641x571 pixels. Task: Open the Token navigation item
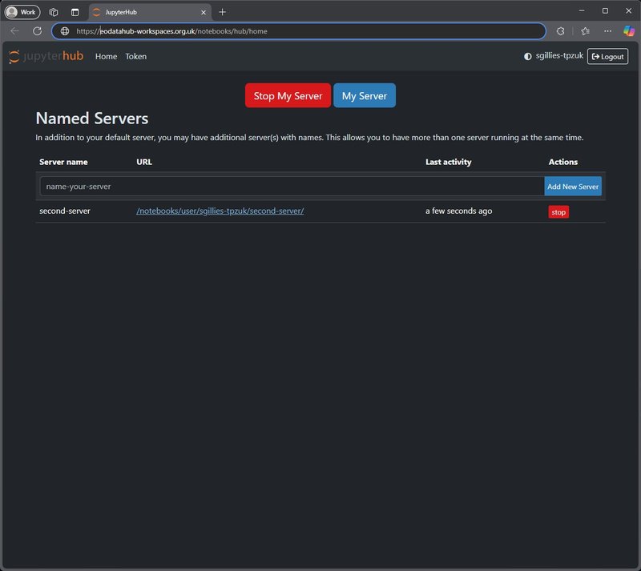click(x=135, y=57)
